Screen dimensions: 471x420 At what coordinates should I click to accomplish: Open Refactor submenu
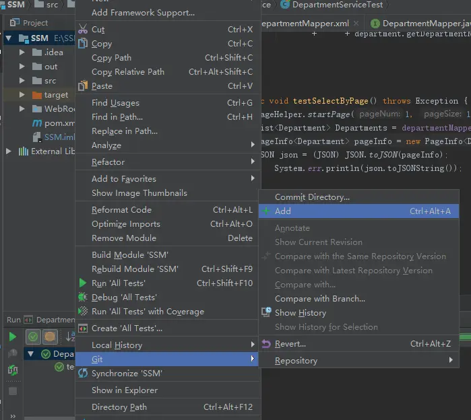click(166, 162)
